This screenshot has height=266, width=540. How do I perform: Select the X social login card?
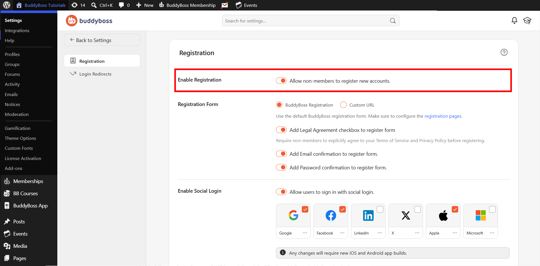point(406,221)
